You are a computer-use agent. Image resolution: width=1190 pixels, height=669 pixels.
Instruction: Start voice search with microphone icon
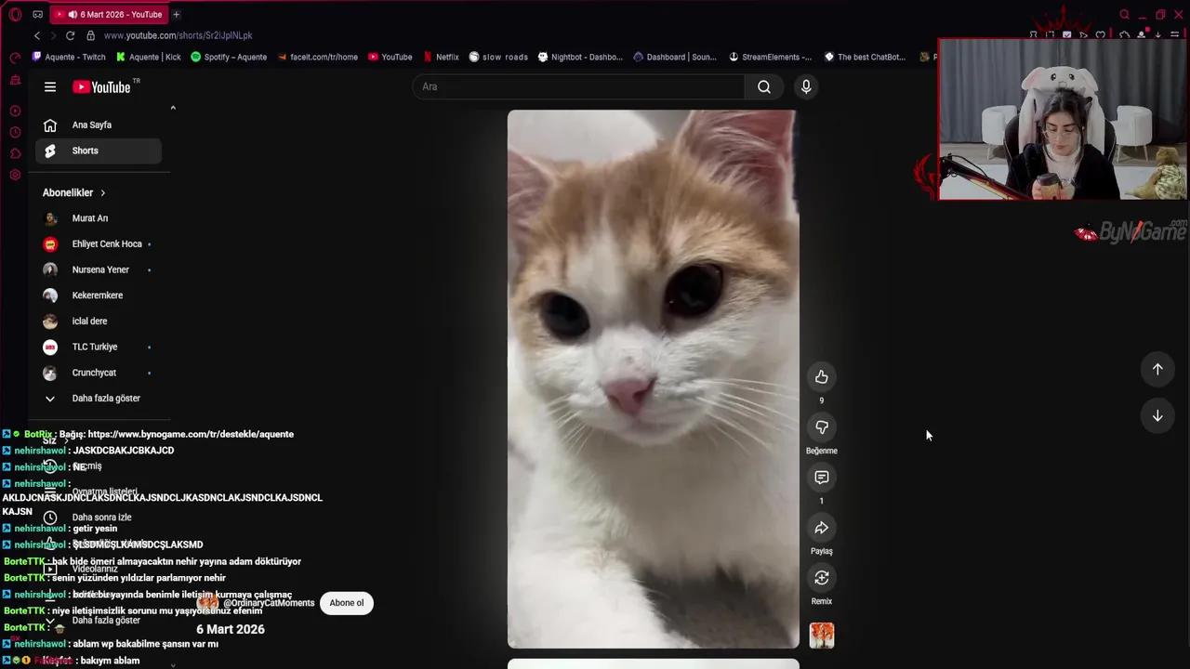click(806, 86)
